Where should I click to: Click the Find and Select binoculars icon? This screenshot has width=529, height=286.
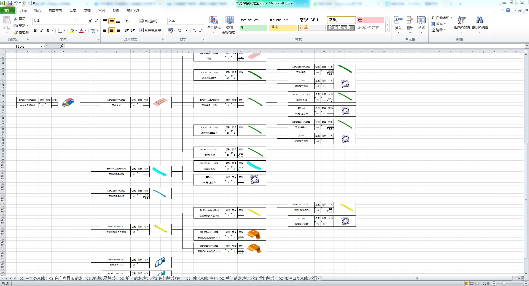point(479,21)
